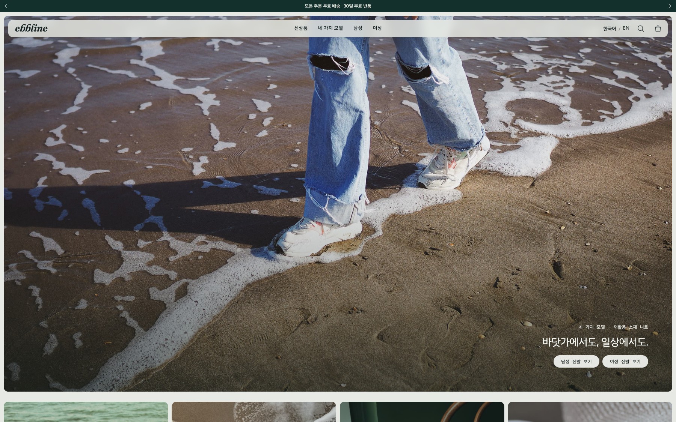Show next announcement with right arrow

pyautogui.click(x=670, y=6)
